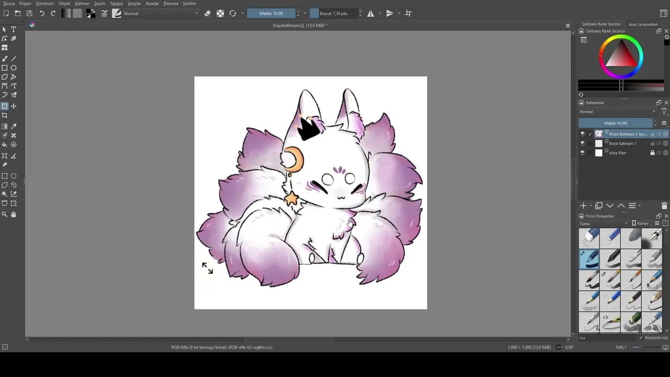This screenshot has height=377, width=670.
Task: Hide Boya Katmanı 1 layer
Action: pyautogui.click(x=582, y=143)
